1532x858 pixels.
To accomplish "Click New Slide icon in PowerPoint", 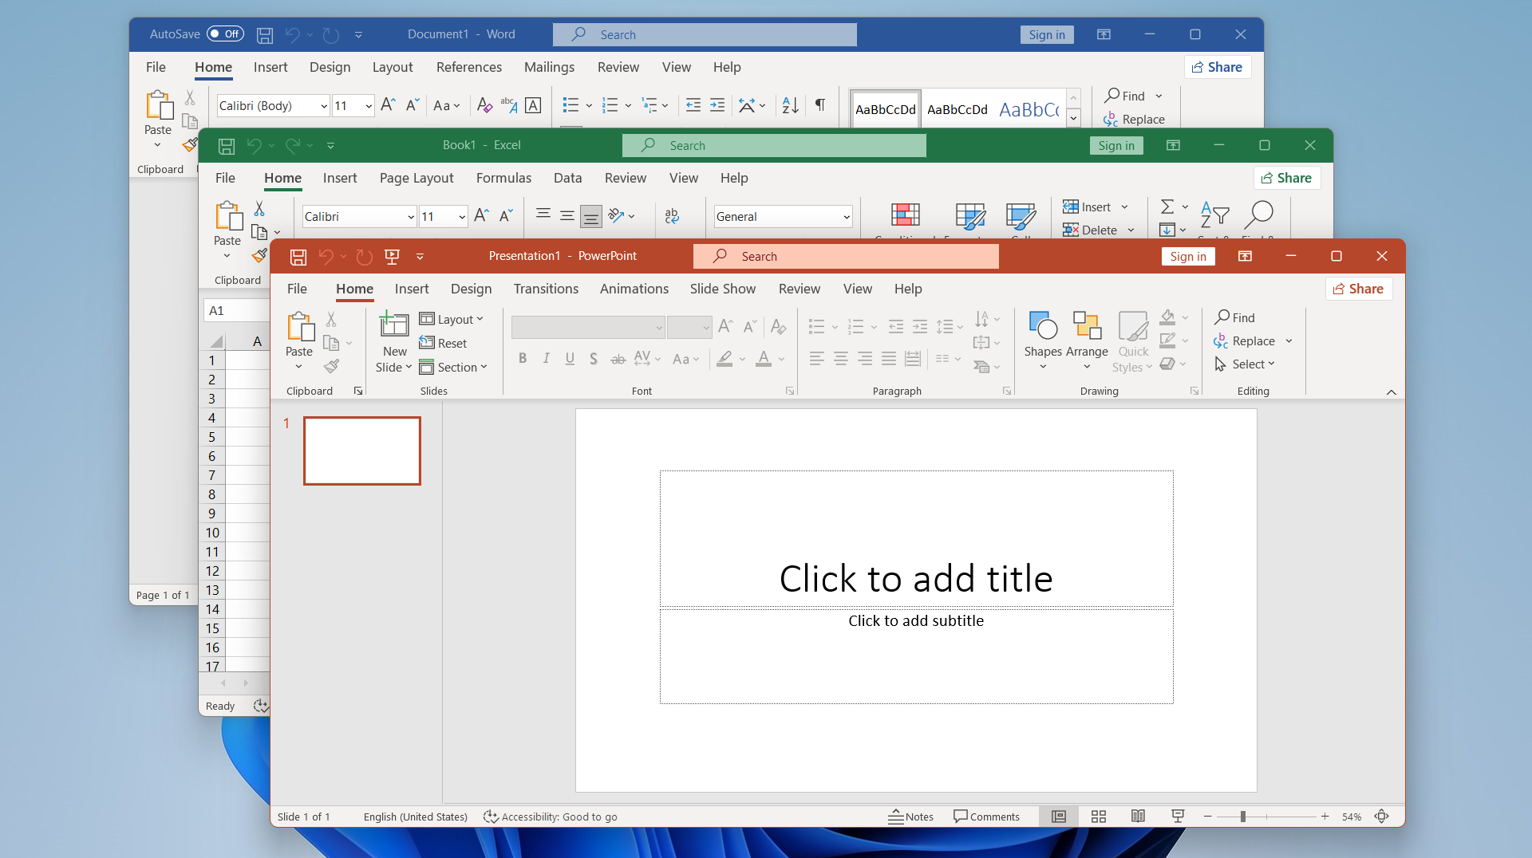I will point(394,325).
